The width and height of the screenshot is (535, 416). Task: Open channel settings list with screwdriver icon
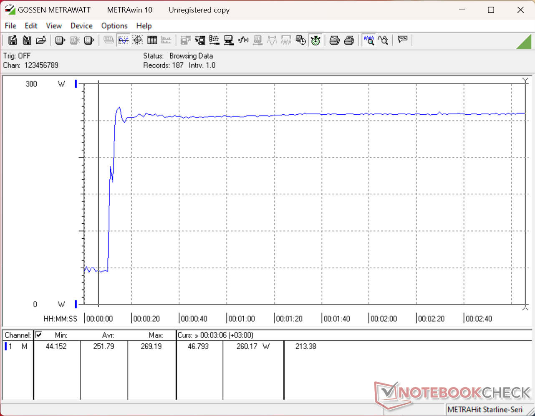pos(215,40)
